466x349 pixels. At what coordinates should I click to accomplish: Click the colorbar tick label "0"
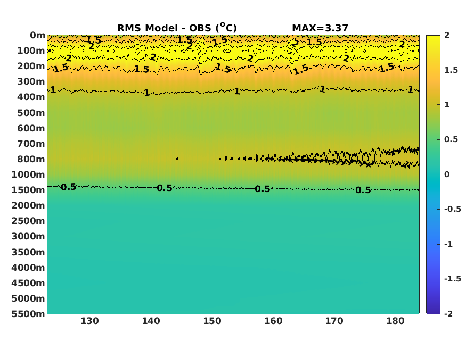447,174
